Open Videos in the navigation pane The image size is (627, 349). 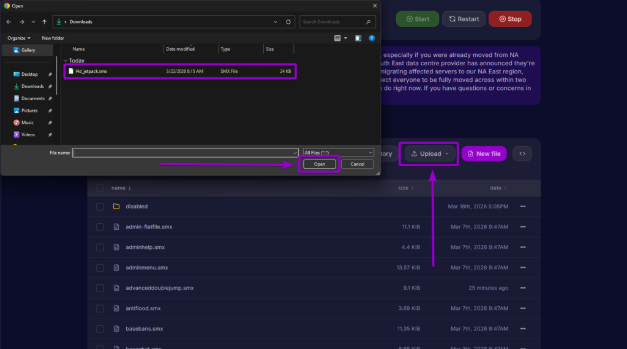(x=28, y=134)
